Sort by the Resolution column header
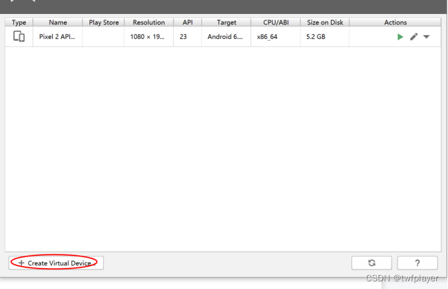The image size is (448, 289). [149, 22]
